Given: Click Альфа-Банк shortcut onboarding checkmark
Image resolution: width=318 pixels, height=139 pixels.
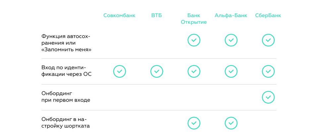Looking at the screenshot, I should (x=231, y=123).
